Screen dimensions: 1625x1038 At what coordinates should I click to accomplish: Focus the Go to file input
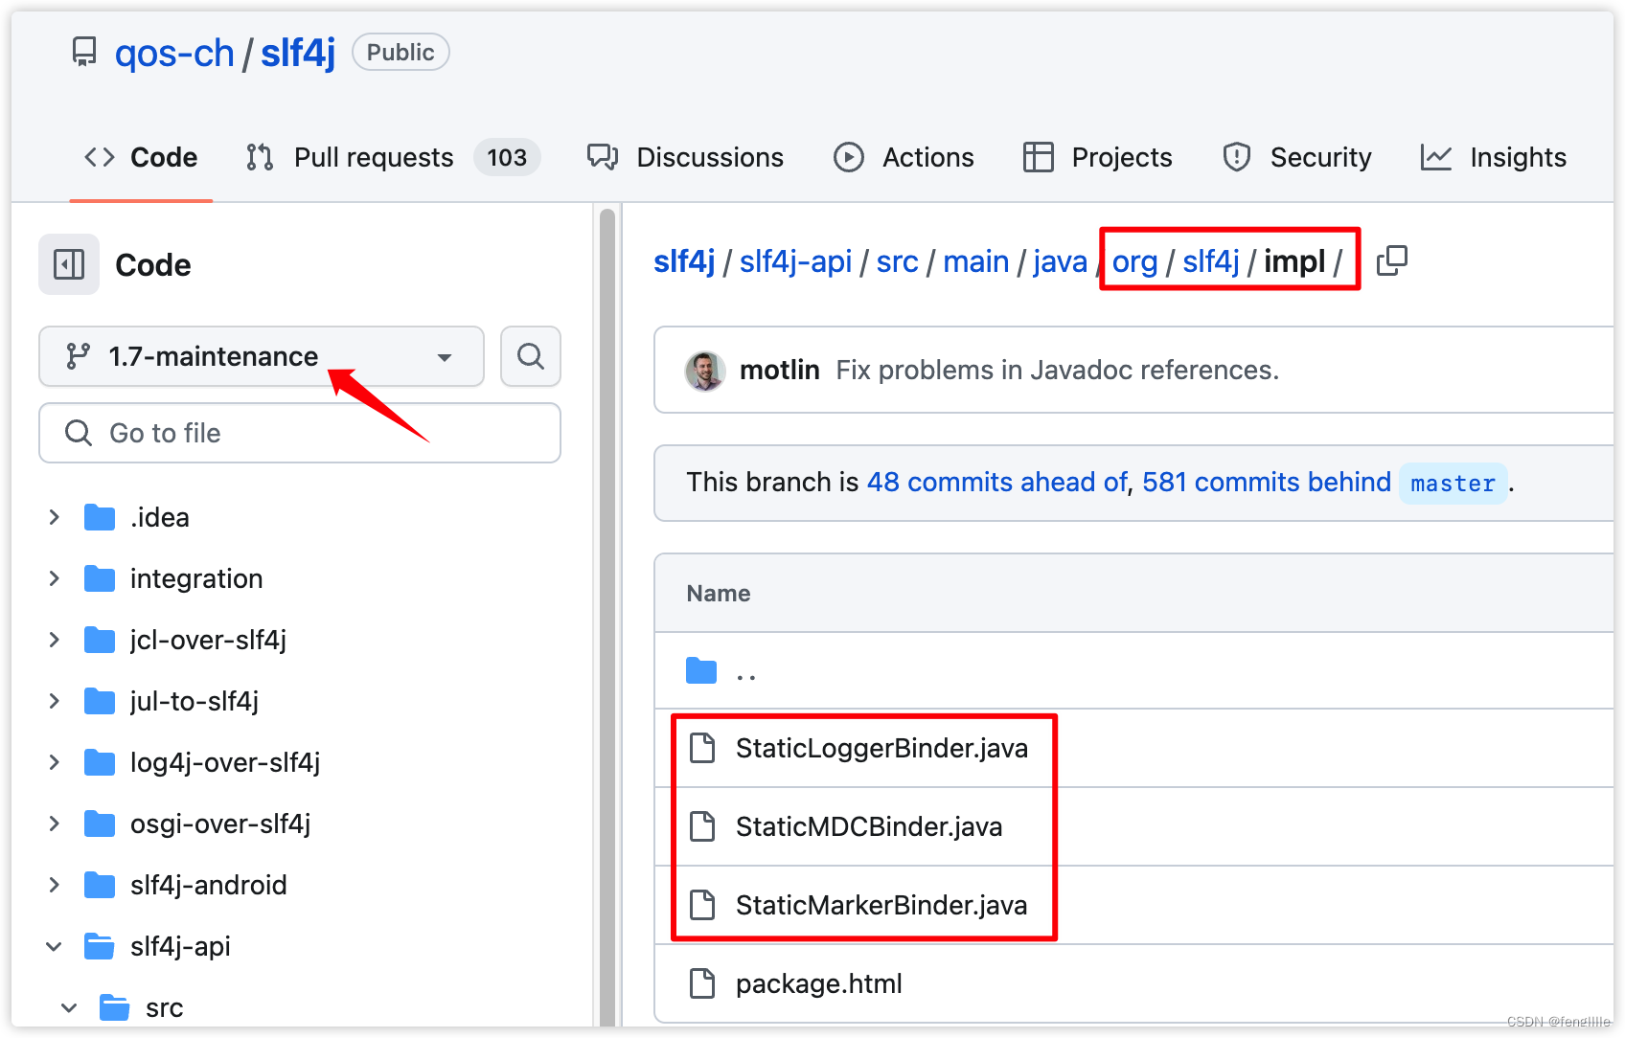pos(300,433)
